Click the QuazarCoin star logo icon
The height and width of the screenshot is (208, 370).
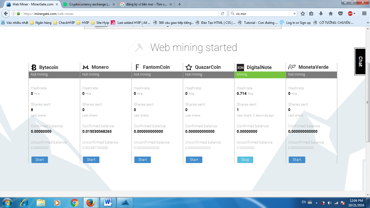(189, 67)
